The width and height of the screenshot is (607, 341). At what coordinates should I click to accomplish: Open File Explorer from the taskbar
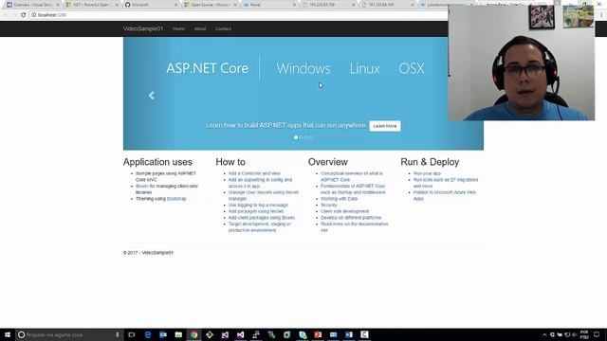click(x=178, y=334)
